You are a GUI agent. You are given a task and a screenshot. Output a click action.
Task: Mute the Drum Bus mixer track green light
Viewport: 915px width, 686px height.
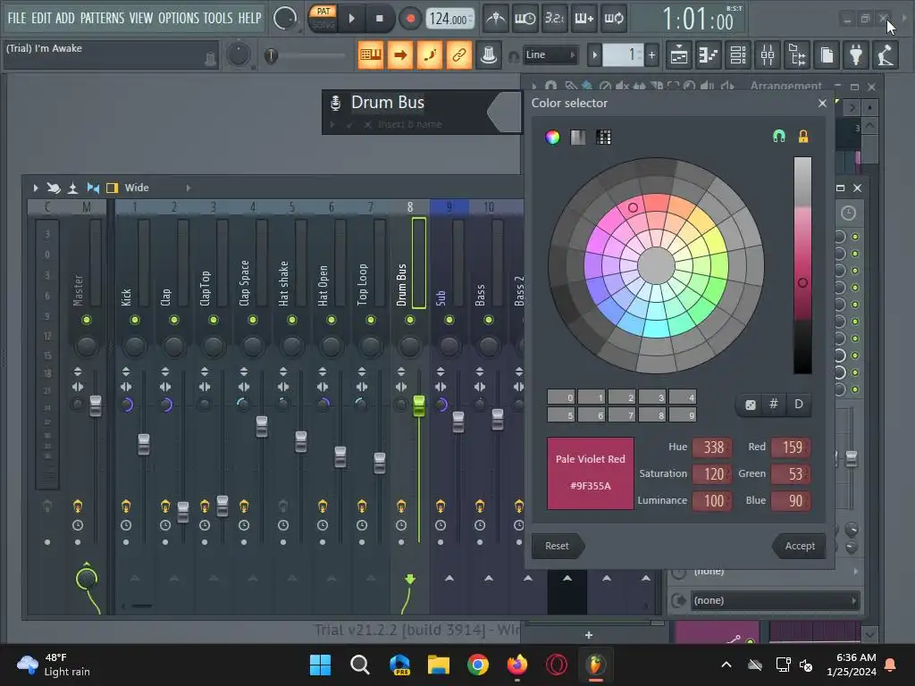(409, 320)
